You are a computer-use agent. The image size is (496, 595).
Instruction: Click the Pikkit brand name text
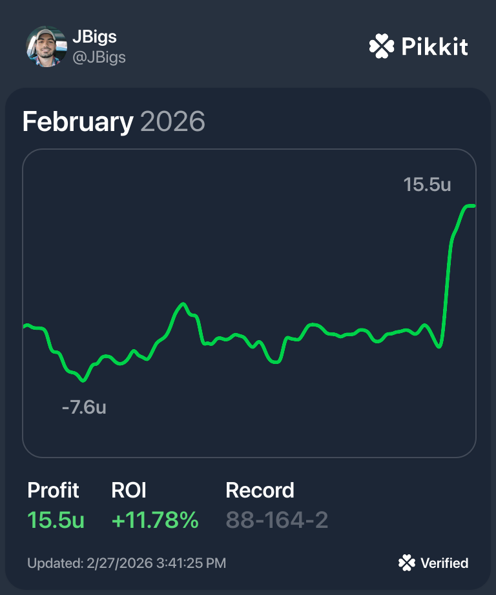pyautogui.click(x=435, y=46)
